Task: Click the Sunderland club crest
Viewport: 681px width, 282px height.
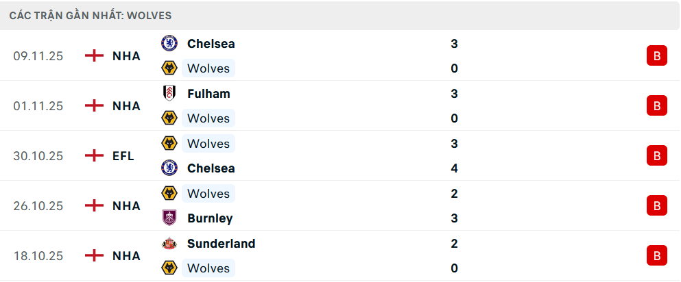Action: point(169,243)
